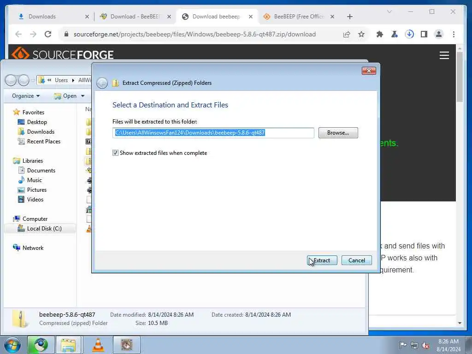Select the Download beebeep tab
The image size is (472, 354).
216,17
